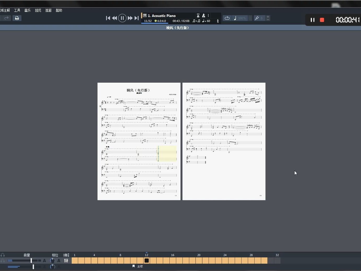Click the time signature 4.0:4.0 indicator
The width and height of the screenshot is (361, 271).
[160, 21]
